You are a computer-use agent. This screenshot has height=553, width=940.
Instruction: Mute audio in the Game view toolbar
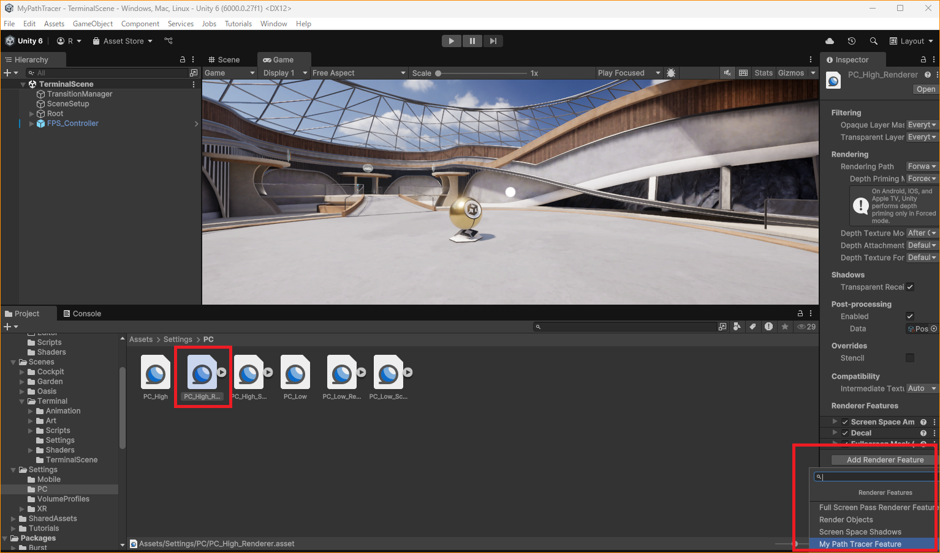727,72
